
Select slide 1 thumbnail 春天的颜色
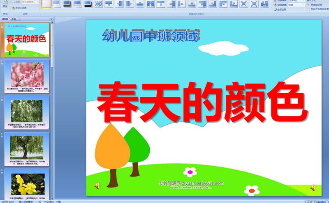[27, 40]
